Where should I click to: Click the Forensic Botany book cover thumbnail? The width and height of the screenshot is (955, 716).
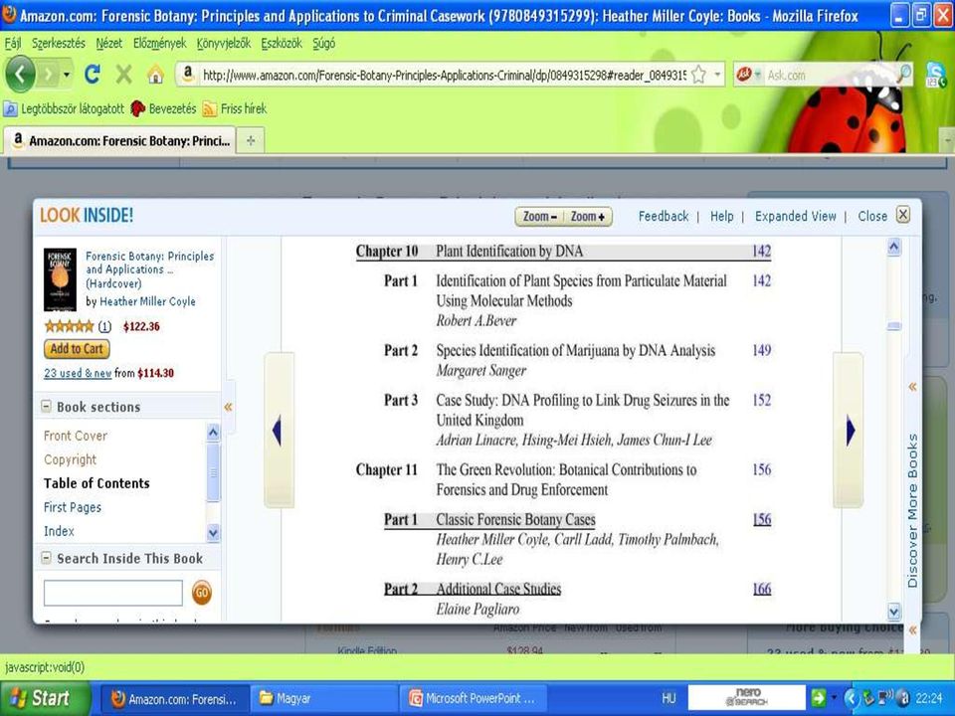[60, 279]
